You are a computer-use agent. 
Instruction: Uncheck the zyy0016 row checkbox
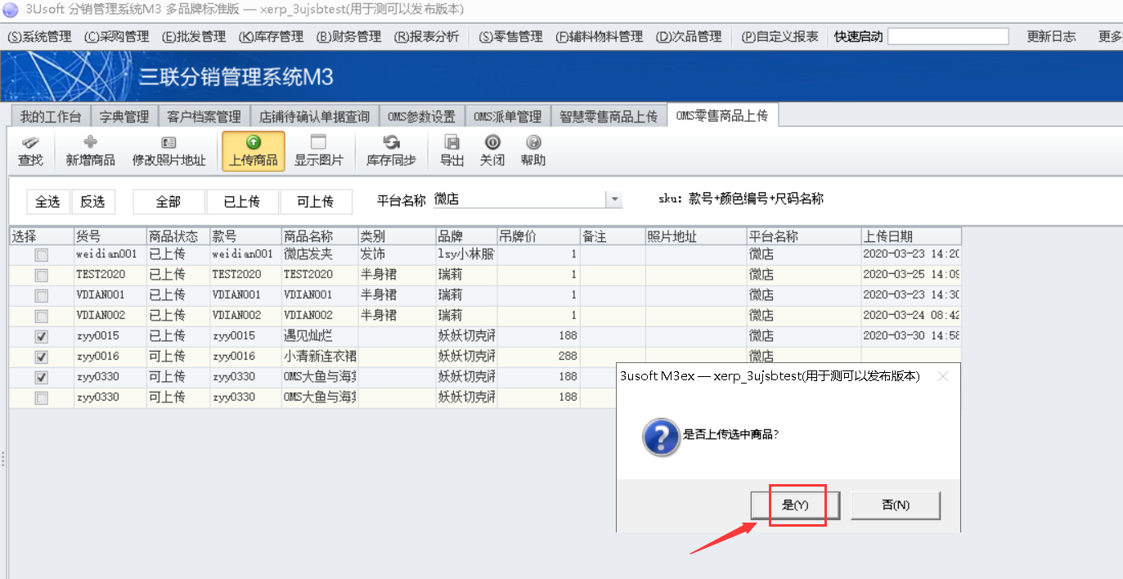[x=41, y=357]
